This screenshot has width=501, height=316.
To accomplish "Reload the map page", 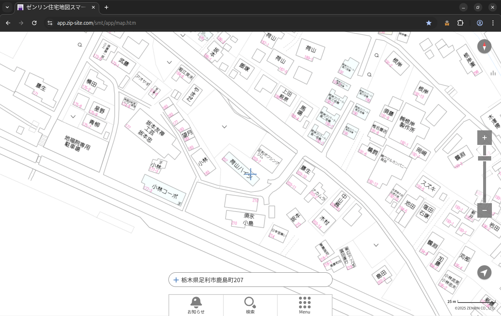I will click(34, 23).
